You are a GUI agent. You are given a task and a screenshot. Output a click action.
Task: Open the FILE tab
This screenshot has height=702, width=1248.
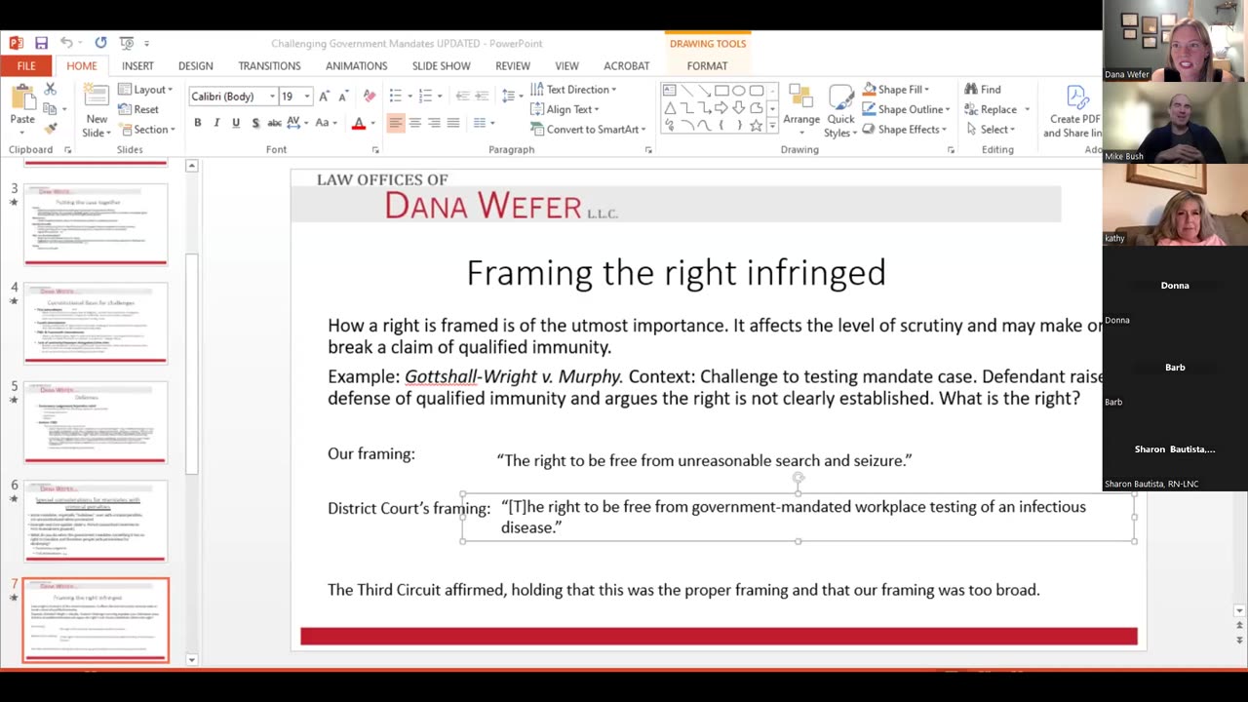pos(26,66)
